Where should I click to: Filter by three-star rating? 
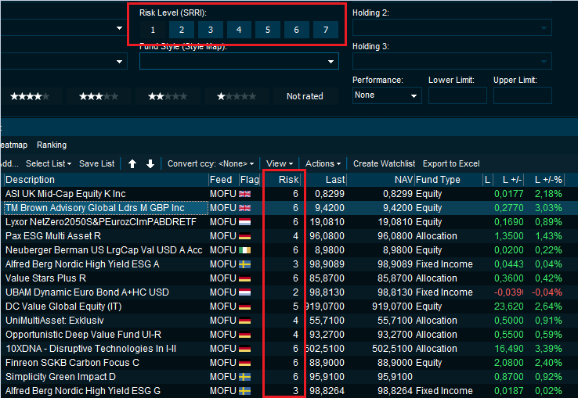click(x=99, y=96)
